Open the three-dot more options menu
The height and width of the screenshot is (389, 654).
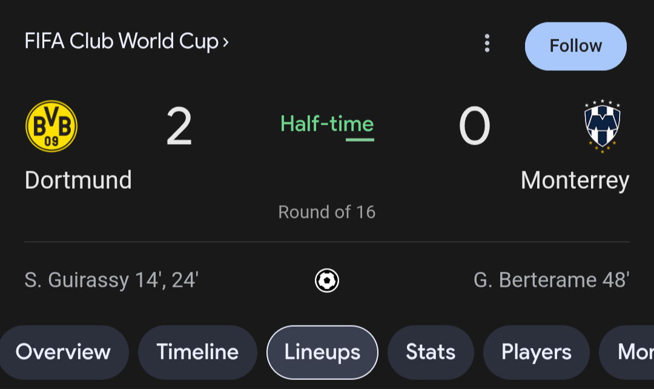point(487,44)
